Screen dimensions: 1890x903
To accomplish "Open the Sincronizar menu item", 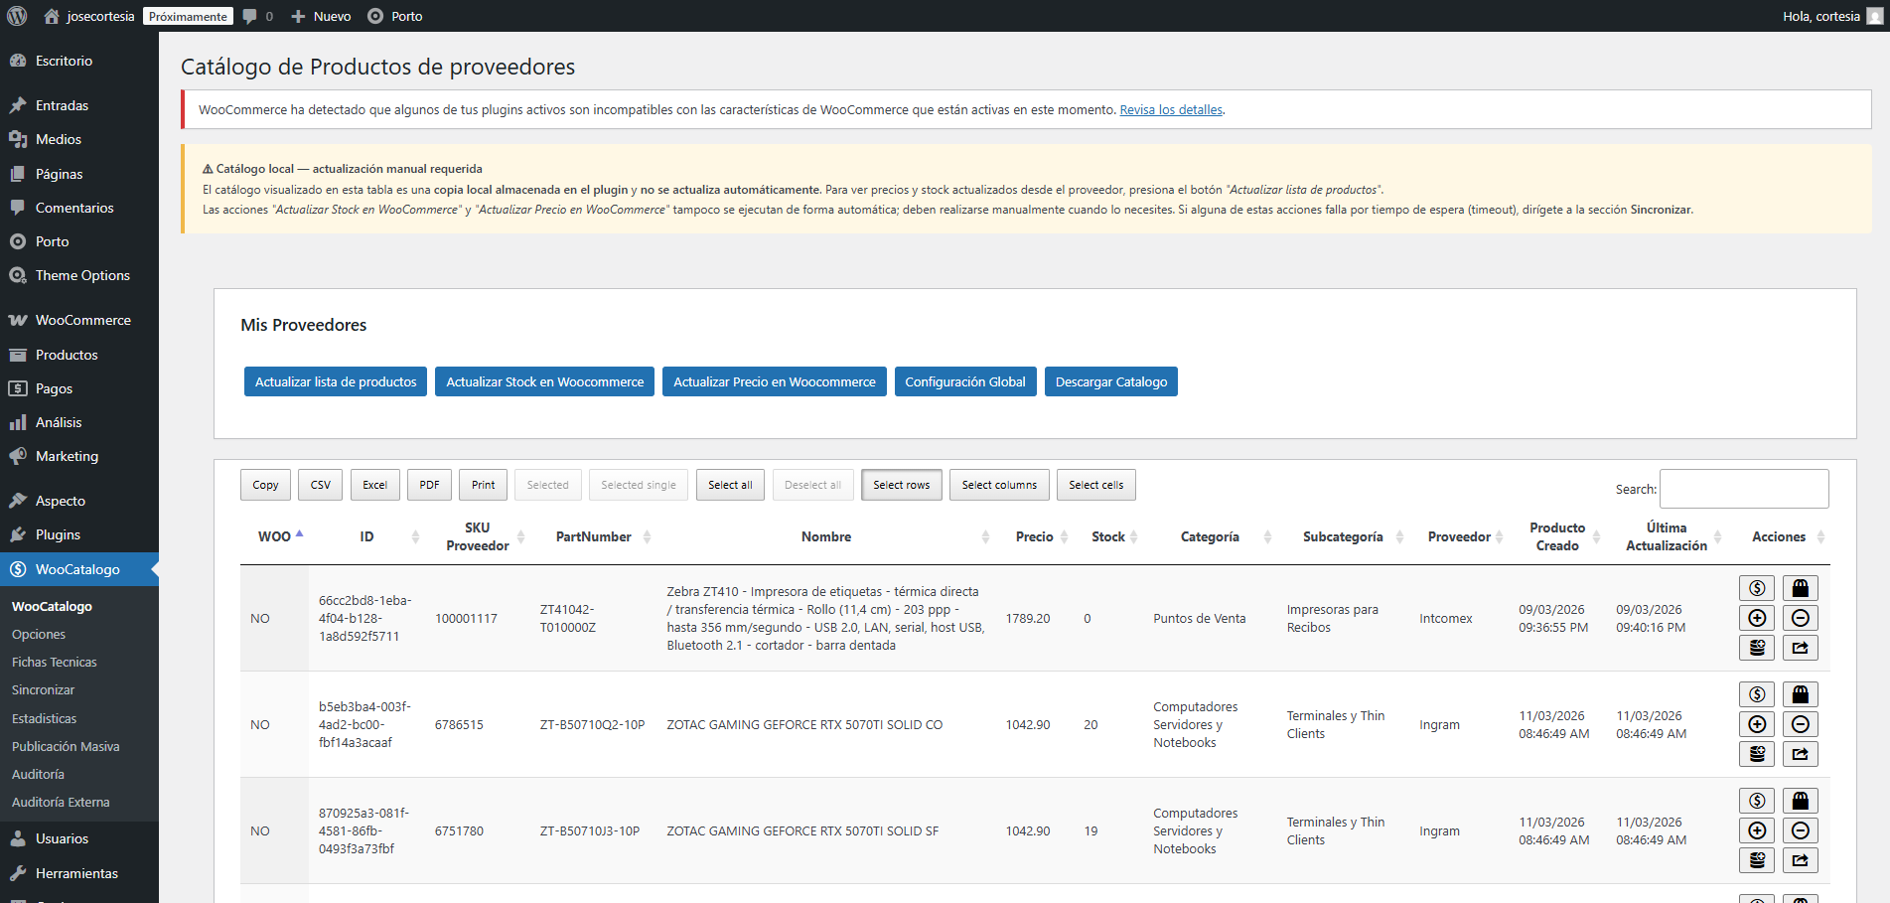I will 43,689.
